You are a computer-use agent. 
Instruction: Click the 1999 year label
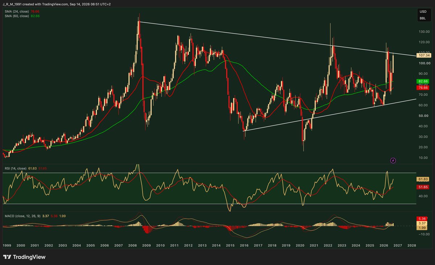[7, 245]
